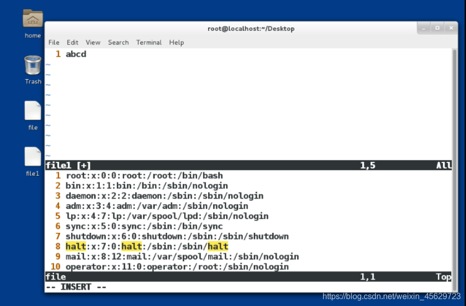Click first highlighted 'halt' on line 8
Screen dimensions: 466x306
(x=76, y=247)
